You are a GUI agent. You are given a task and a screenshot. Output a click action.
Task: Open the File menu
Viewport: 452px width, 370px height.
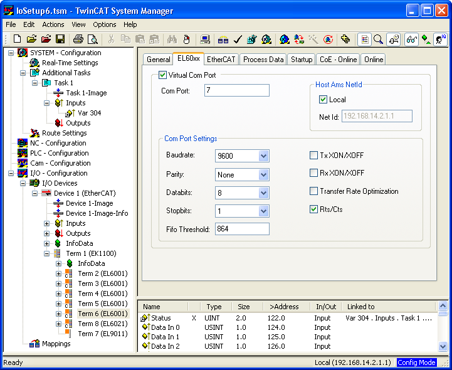click(x=11, y=24)
